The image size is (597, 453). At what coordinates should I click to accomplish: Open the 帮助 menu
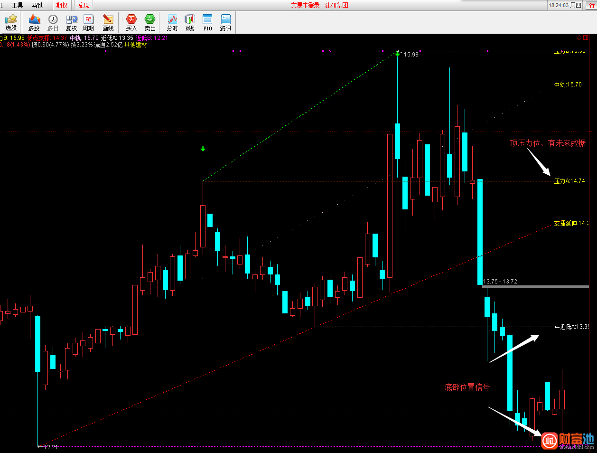point(37,5)
